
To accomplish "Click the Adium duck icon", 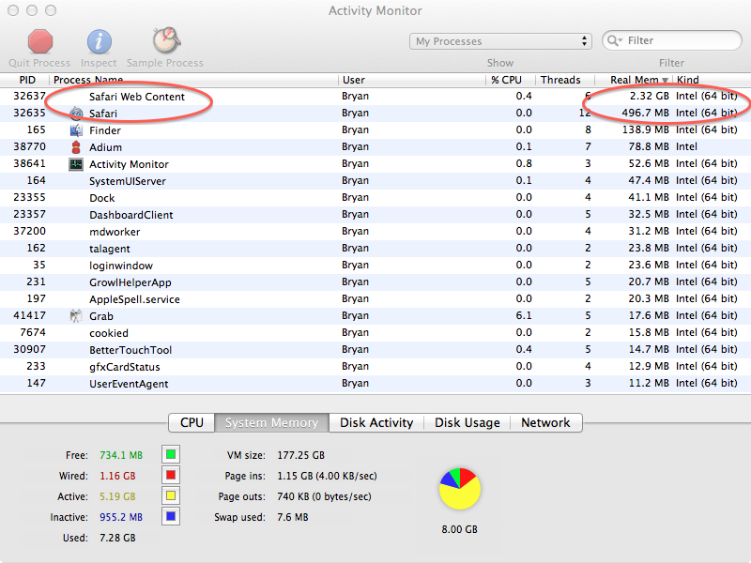I will 76,147.
